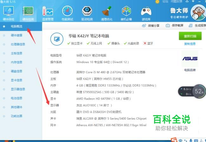Click the microphone icon in input toolbar
The image size is (206, 142).
pyautogui.click(x=191, y=140)
